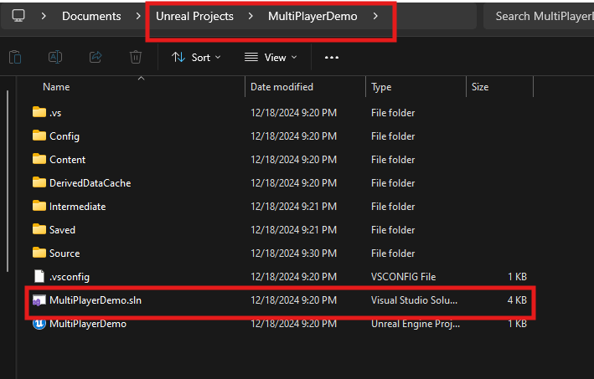594x379 pixels.
Task: Sort by the Date modified column header
Action: pos(282,87)
